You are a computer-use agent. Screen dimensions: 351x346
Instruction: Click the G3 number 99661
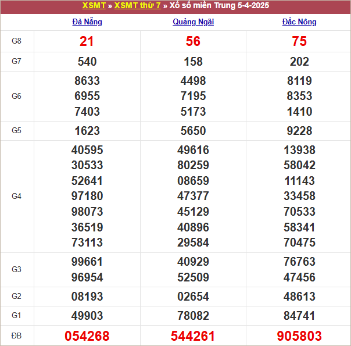pyautogui.click(x=87, y=262)
